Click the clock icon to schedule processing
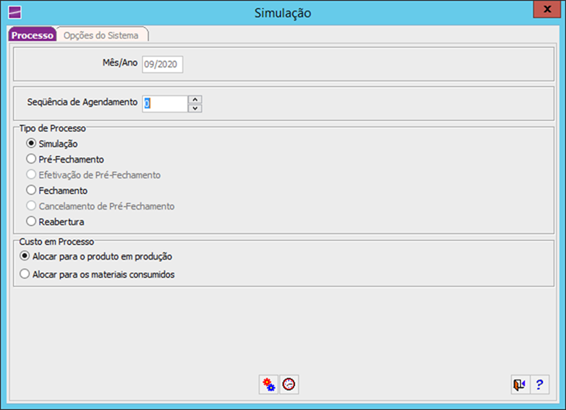The image size is (566, 410). coord(288,384)
